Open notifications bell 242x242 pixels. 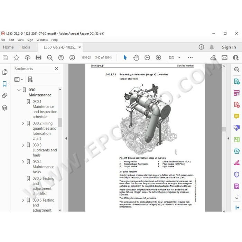click(212, 47)
